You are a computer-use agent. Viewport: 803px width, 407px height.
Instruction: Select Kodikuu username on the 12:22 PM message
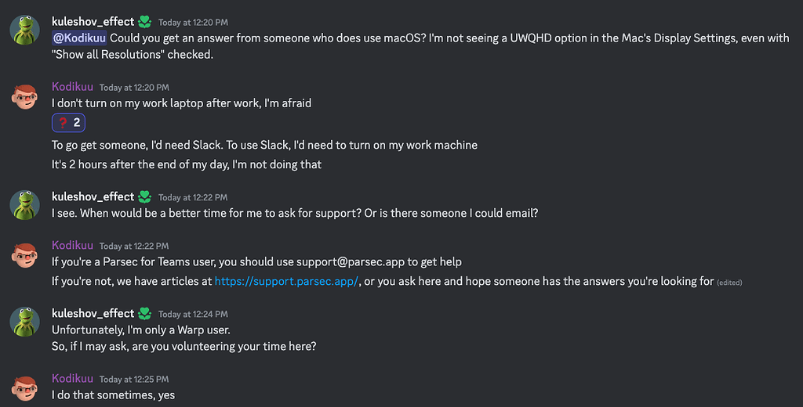(72, 246)
